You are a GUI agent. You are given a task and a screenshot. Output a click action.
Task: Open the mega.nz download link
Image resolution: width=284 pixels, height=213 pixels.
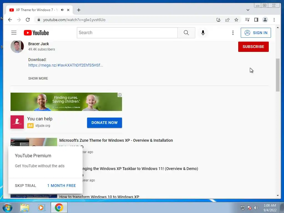tap(65, 65)
